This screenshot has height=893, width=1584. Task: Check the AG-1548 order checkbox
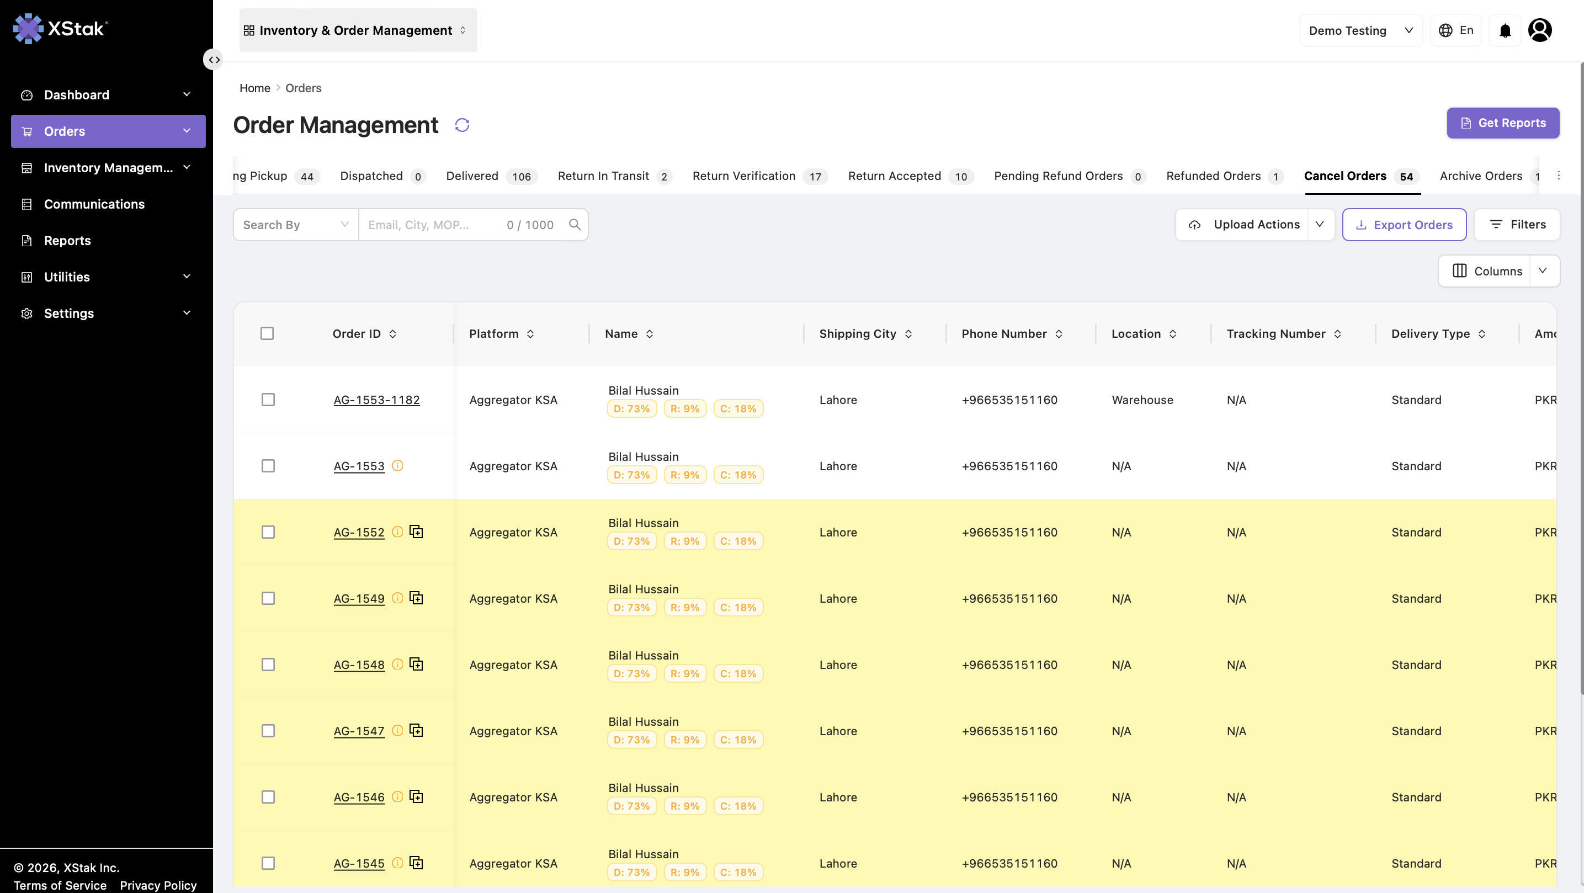(x=268, y=665)
